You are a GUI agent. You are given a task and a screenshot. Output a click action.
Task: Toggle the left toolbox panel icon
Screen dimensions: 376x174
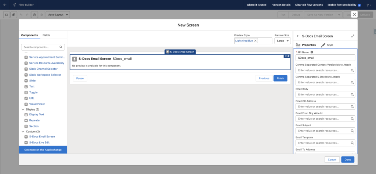tap(7, 15)
